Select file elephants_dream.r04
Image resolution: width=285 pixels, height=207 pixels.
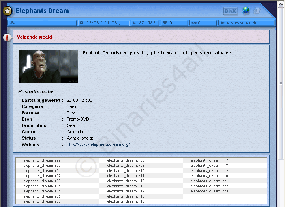42,186
